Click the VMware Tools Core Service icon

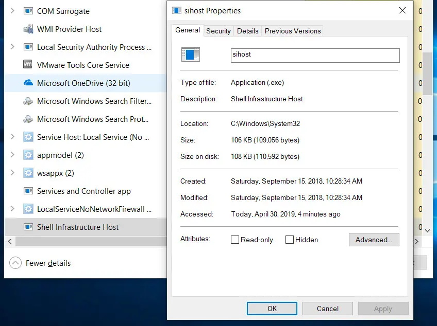point(28,65)
